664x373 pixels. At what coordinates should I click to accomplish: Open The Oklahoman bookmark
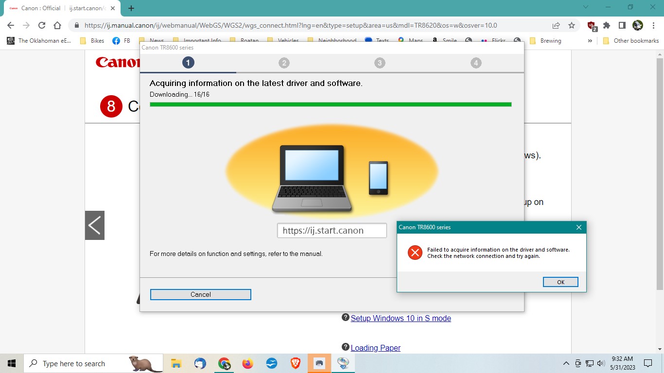click(x=39, y=41)
